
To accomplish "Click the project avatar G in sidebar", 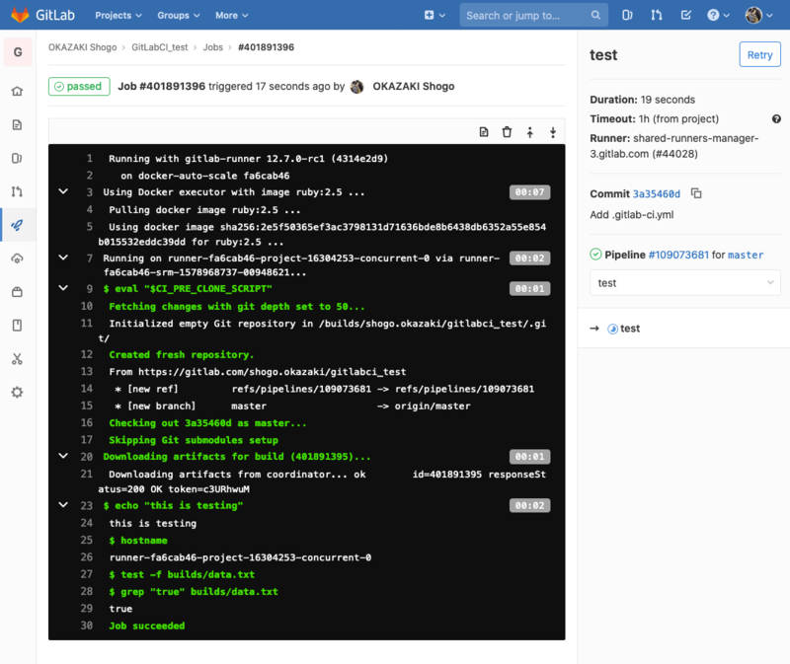I will pyautogui.click(x=18, y=52).
